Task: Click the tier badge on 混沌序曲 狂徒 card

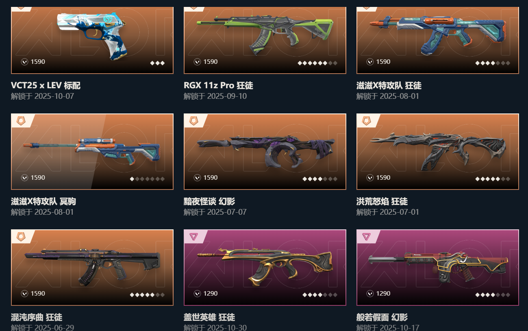Action: [x=21, y=237]
